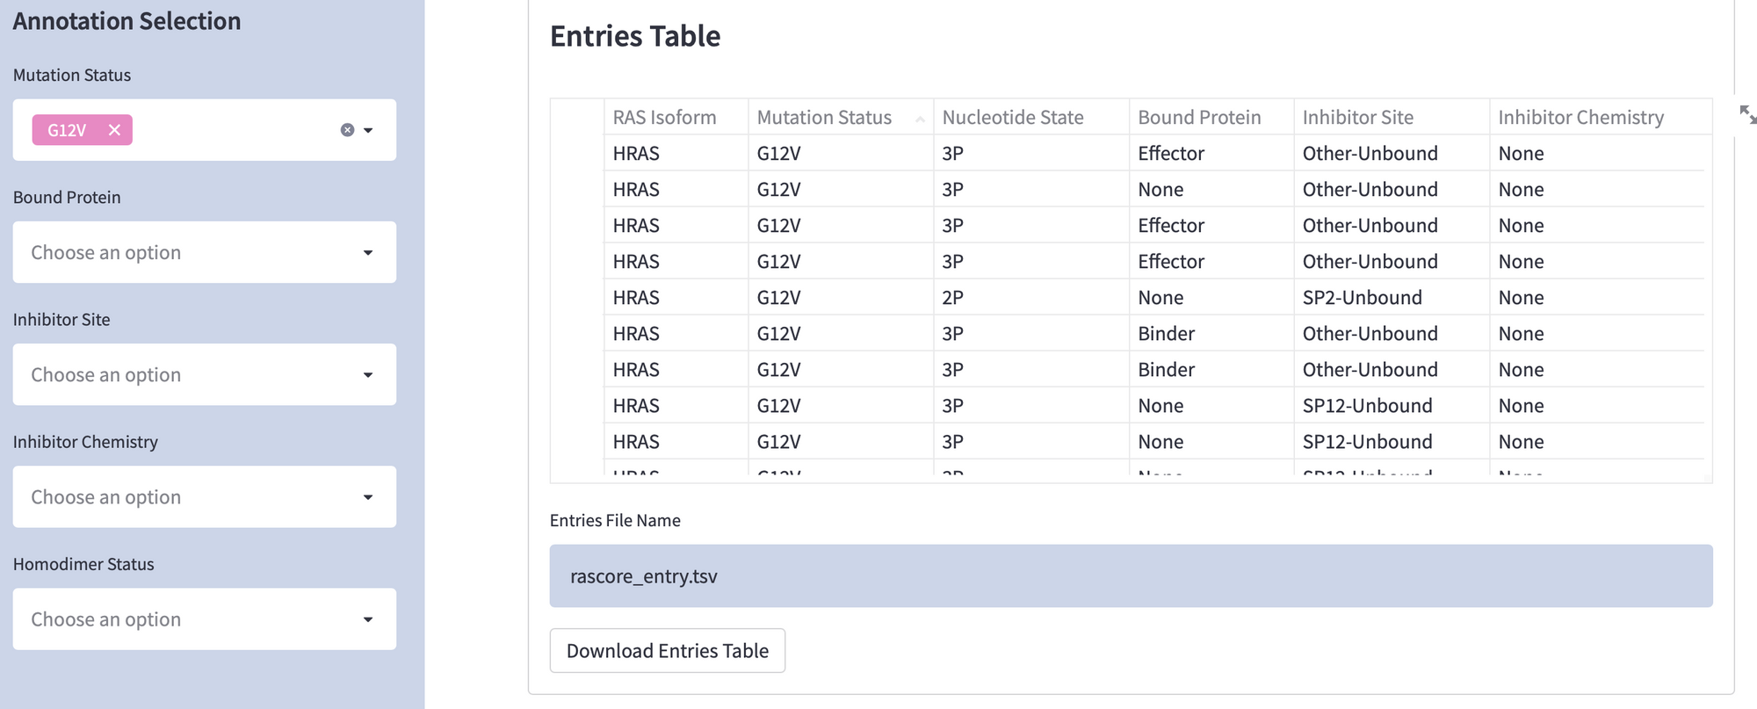Expand Entries Table to fullscreen
The width and height of the screenshot is (1757, 709).
click(1747, 114)
